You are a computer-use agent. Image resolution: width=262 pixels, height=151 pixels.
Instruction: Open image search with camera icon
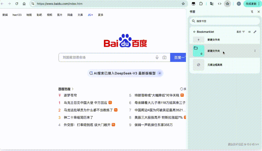[x=164, y=57]
